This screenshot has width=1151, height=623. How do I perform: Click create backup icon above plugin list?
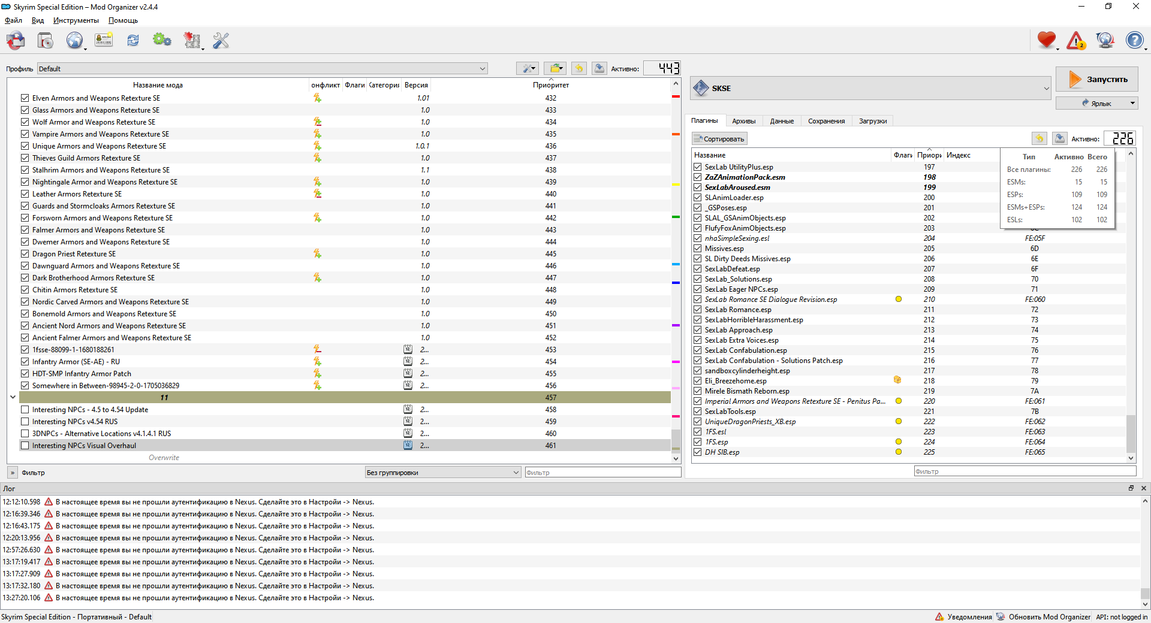(1060, 138)
